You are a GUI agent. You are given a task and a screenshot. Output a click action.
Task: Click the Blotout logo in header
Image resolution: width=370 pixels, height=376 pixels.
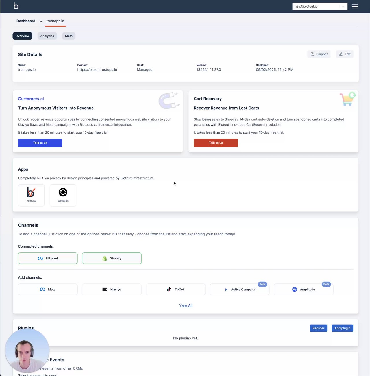pos(16,6)
